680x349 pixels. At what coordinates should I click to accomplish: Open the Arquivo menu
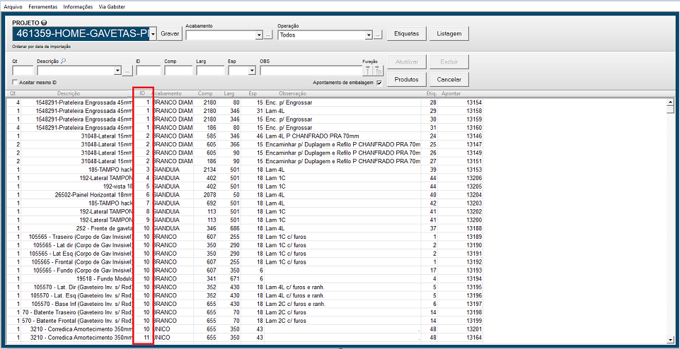[13, 7]
